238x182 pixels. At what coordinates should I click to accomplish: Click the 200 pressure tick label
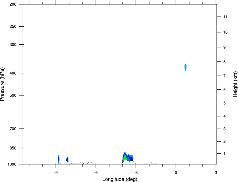13,4
